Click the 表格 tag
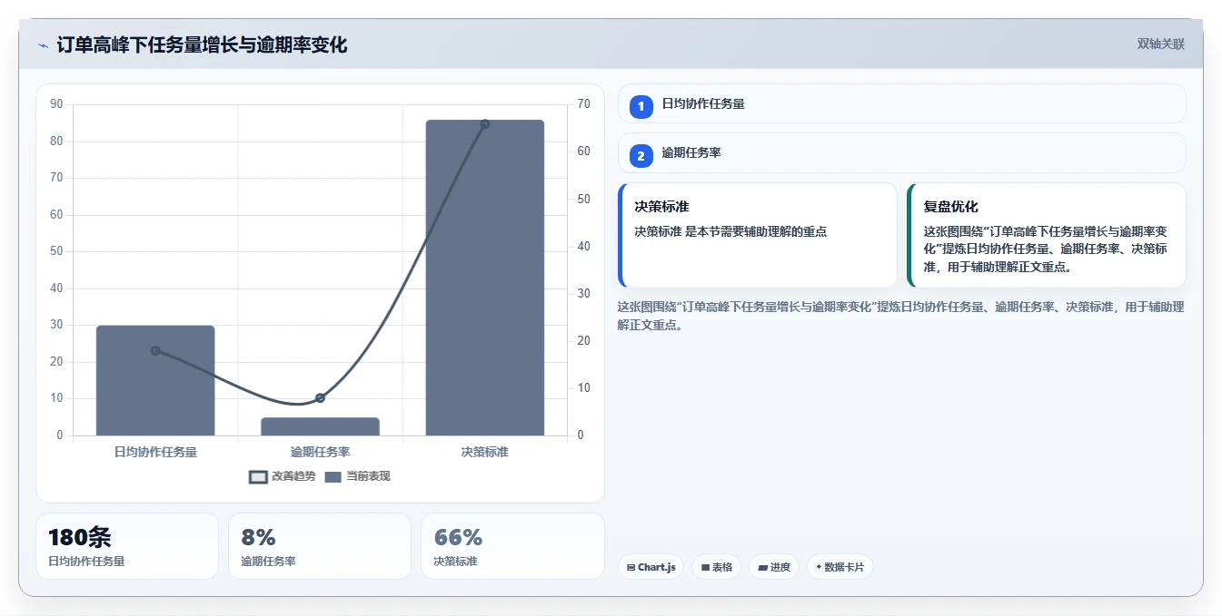Screen dimensions: 1222x616 pyautogui.click(x=716, y=567)
